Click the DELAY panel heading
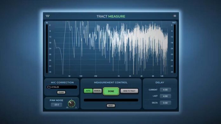This screenshot has height=124, width=221. click(160, 83)
